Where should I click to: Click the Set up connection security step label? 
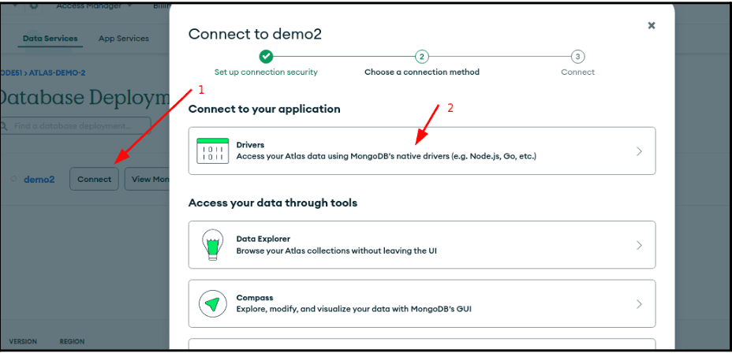[x=266, y=72]
